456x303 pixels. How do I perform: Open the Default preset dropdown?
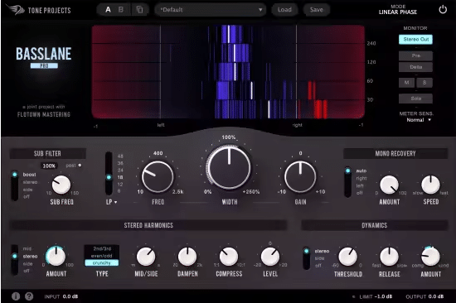211,10
